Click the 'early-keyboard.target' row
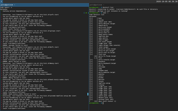 point(103,63)
